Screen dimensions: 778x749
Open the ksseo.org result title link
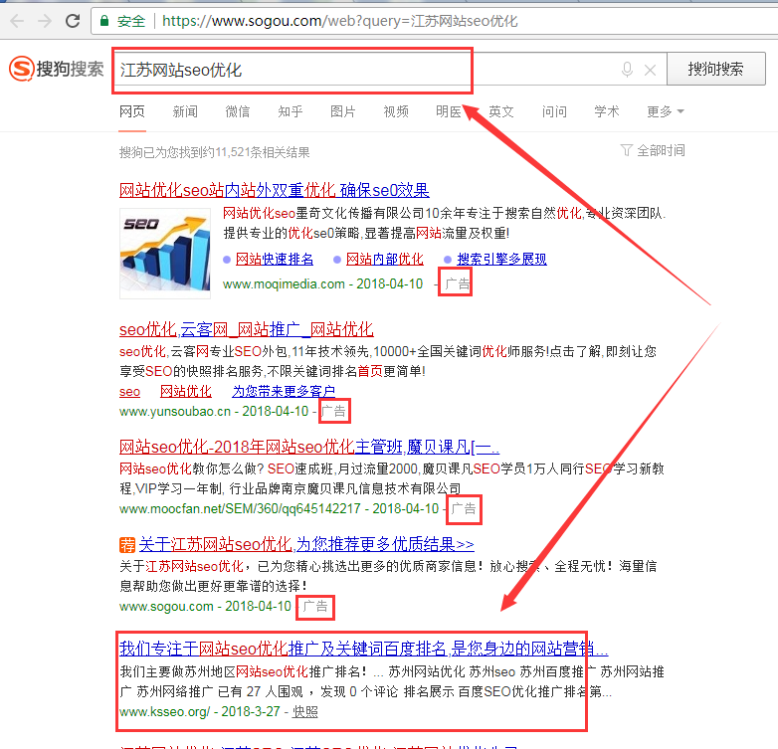[363, 648]
